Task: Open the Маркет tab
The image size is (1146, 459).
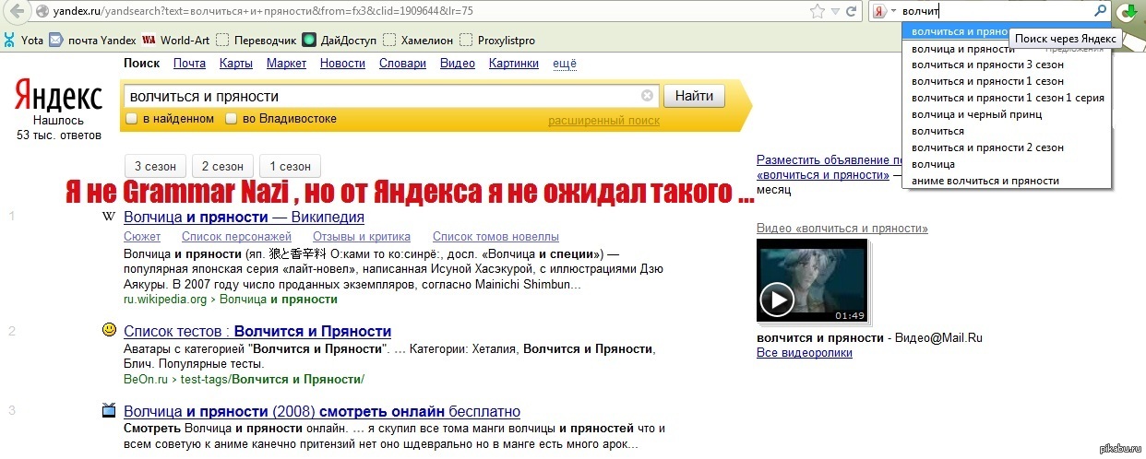Action: pos(286,64)
